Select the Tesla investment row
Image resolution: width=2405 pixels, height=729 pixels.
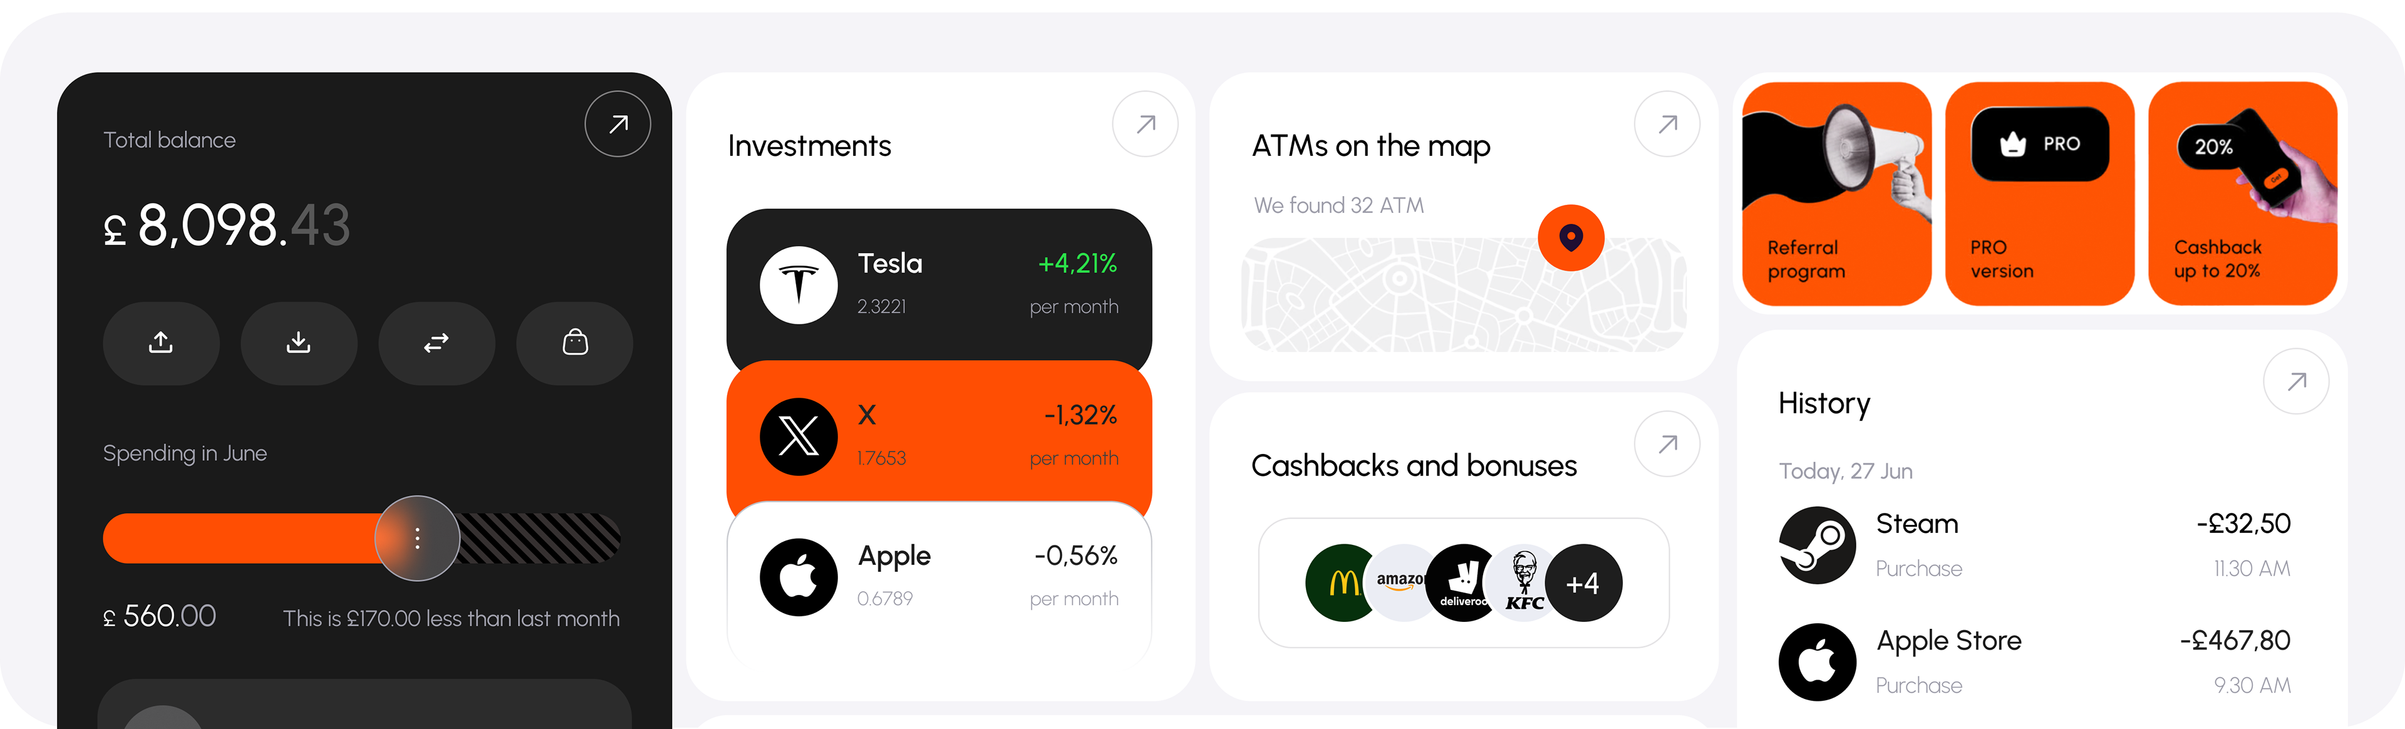(x=938, y=285)
